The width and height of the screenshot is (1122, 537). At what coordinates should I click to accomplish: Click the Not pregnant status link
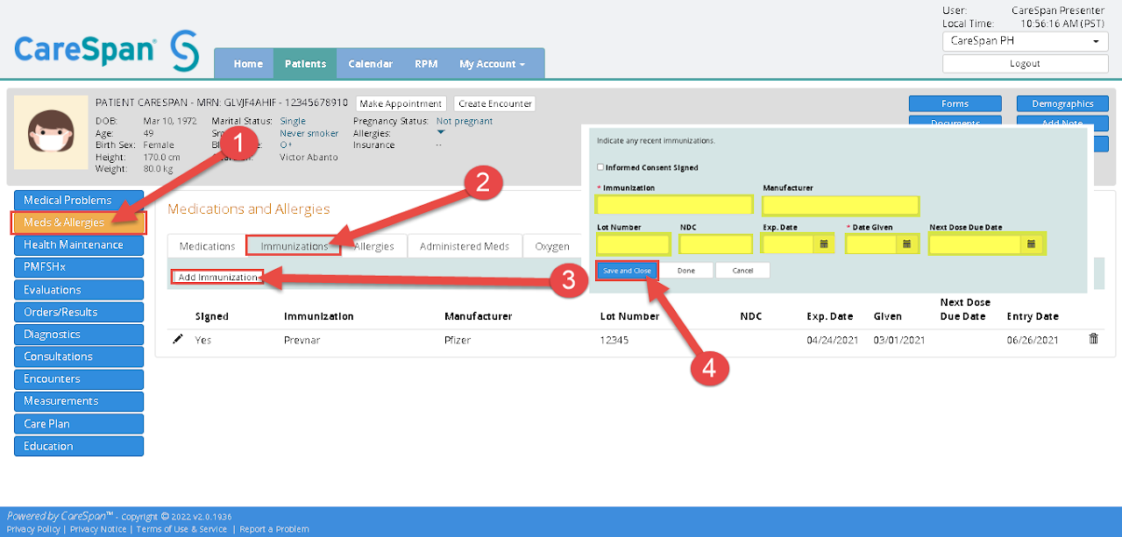pyautogui.click(x=465, y=121)
